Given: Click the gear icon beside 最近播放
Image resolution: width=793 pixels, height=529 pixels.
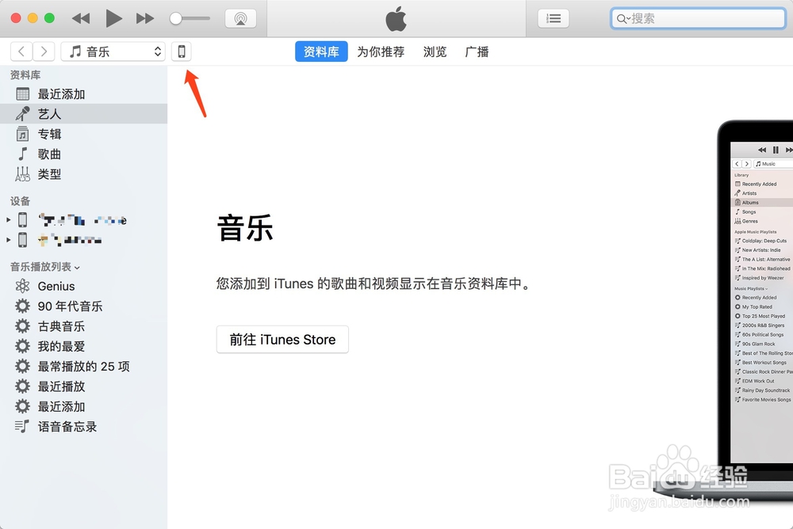Looking at the screenshot, I should (22, 386).
